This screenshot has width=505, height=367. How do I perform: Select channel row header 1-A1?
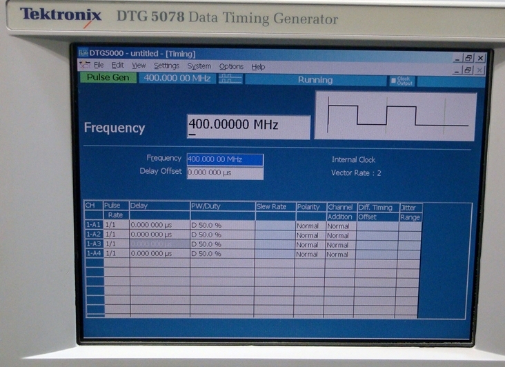point(94,225)
